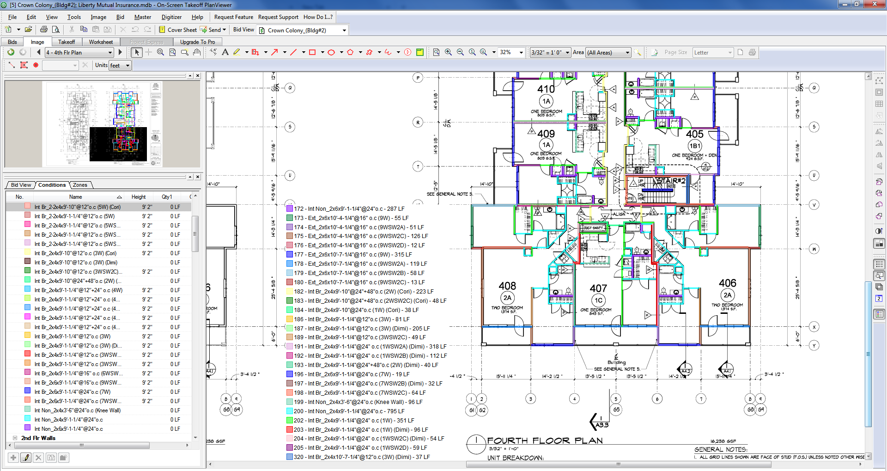Screen dimensions: 887x471
Task: Select the yellow highlighter tool
Action: pos(237,52)
